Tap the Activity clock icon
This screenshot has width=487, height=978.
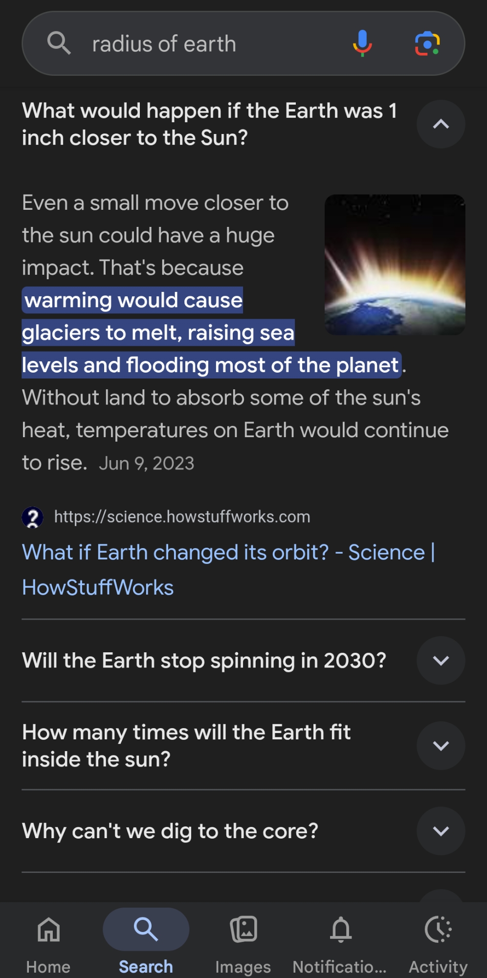(x=438, y=929)
